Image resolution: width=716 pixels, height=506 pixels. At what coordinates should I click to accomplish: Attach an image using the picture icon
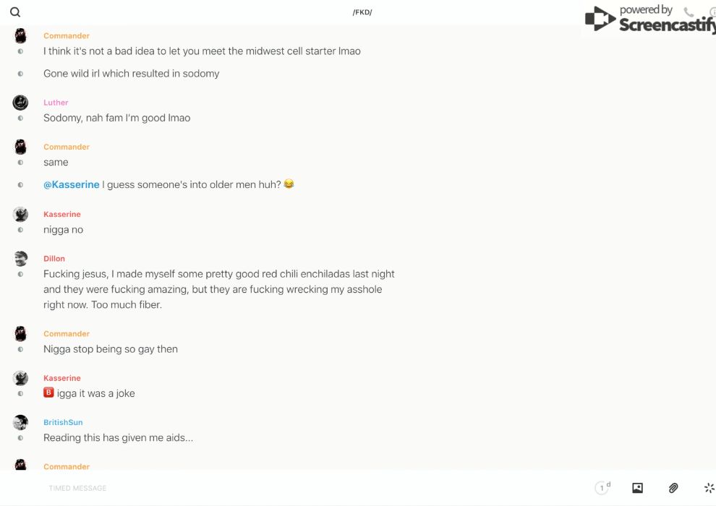(x=637, y=488)
